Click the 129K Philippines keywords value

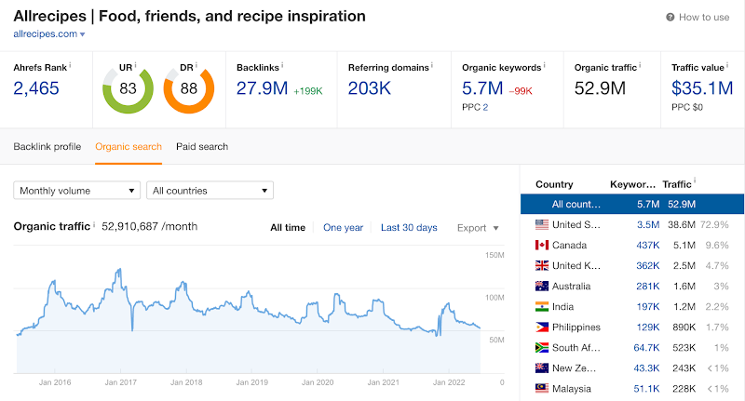[647, 327]
